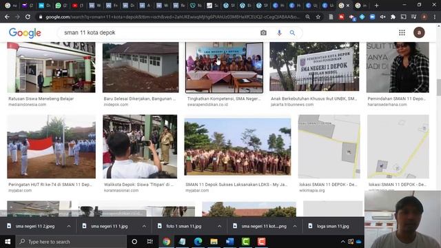Open the red taskbar app icon
Screen dimensions: 441x248
click(x=261, y=242)
